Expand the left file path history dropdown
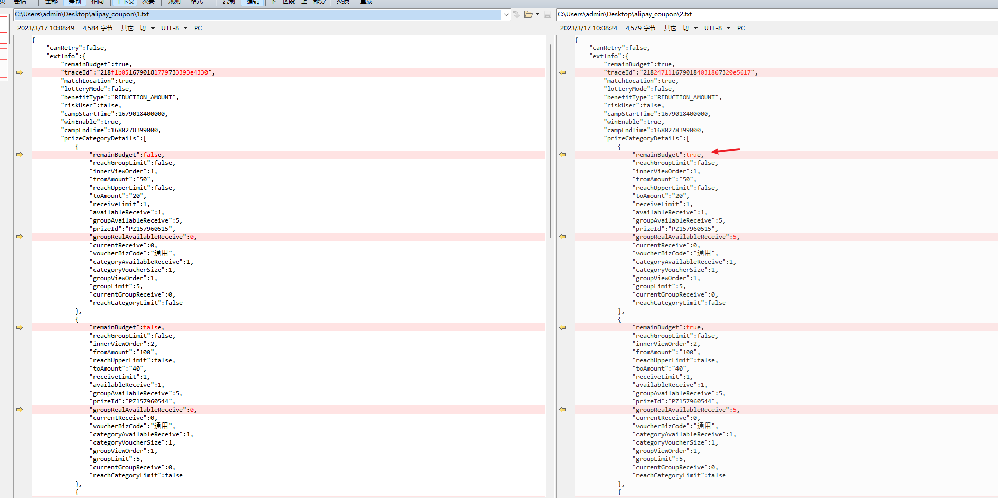This screenshot has height=498, width=998. [506, 14]
